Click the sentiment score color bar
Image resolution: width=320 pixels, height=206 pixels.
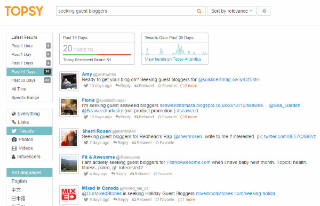(97, 55)
